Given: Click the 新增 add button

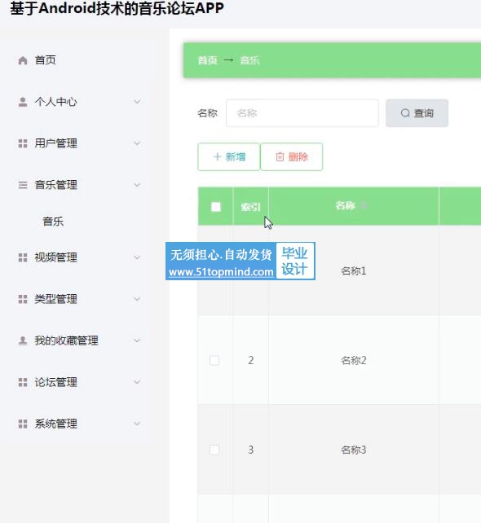Looking at the screenshot, I should 228,156.
